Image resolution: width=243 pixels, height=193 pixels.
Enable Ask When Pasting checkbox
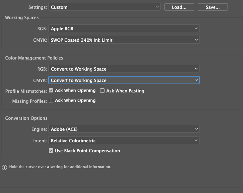tap(103, 91)
